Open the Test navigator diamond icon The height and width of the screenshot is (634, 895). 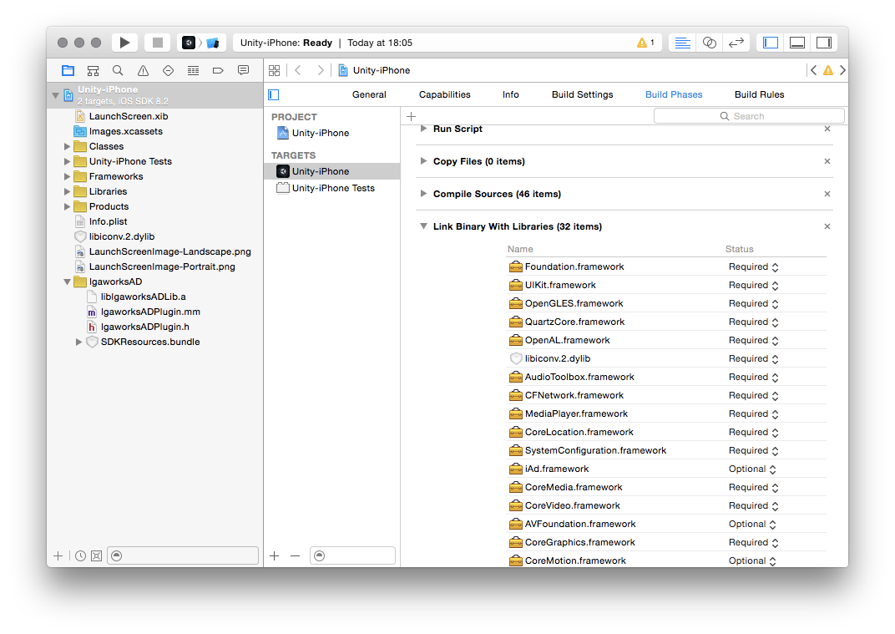coord(168,70)
